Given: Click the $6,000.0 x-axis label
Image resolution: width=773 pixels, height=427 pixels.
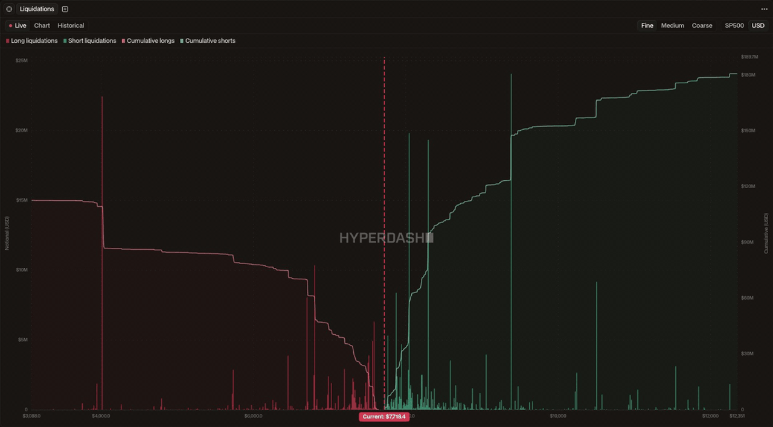Looking at the screenshot, I should [254, 416].
